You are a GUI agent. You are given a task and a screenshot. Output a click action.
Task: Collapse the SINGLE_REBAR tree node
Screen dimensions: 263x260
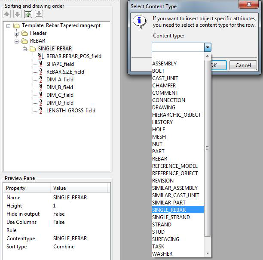(x=25, y=49)
